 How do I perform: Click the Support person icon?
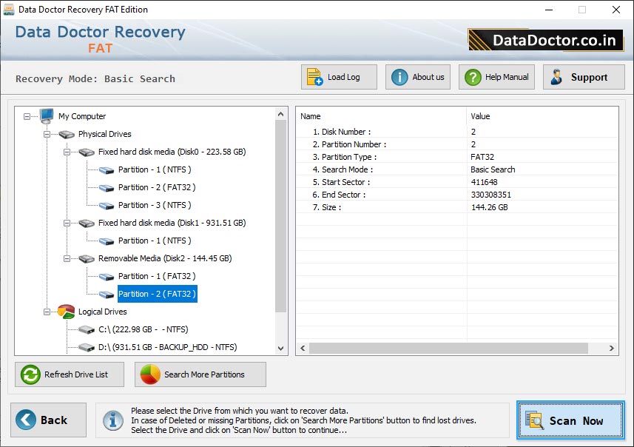coord(557,77)
